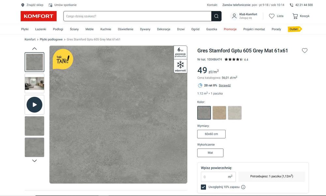Click the info icon next to zapasu
The height and width of the screenshot is (196, 326).
[243, 187]
